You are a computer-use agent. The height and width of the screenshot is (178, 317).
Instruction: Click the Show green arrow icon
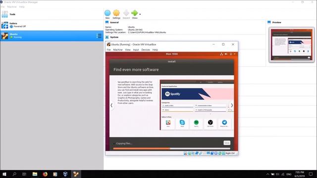click(x=134, y=13)
